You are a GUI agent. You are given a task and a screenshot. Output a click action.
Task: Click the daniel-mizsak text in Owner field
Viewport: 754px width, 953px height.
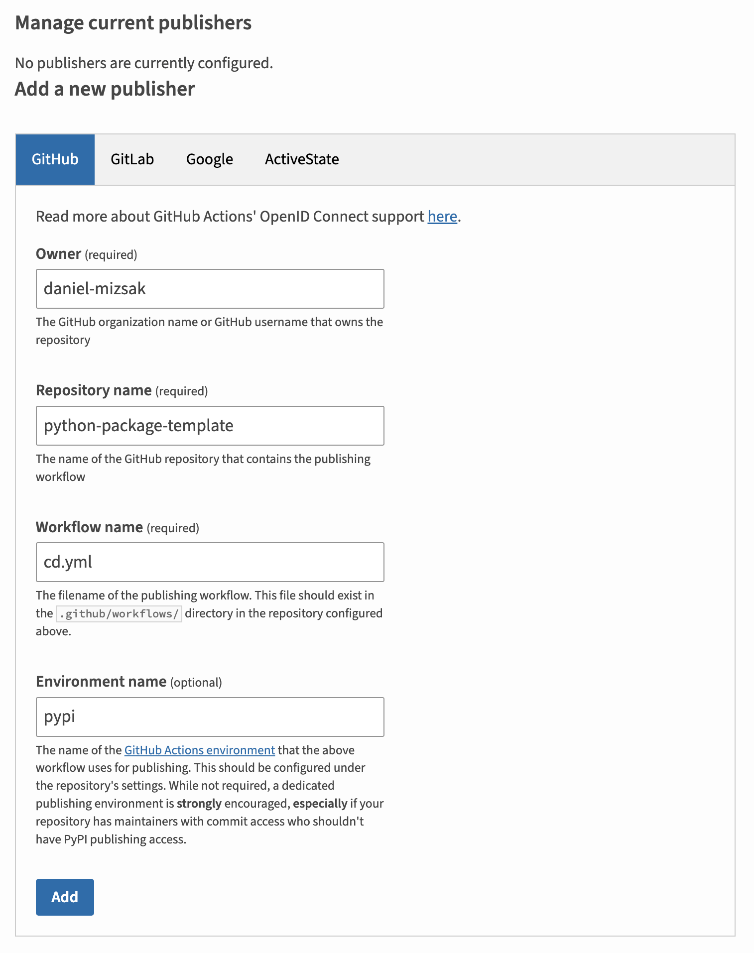point(95,288)
